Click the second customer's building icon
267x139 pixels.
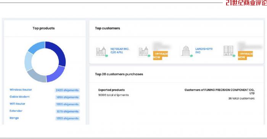144,51
